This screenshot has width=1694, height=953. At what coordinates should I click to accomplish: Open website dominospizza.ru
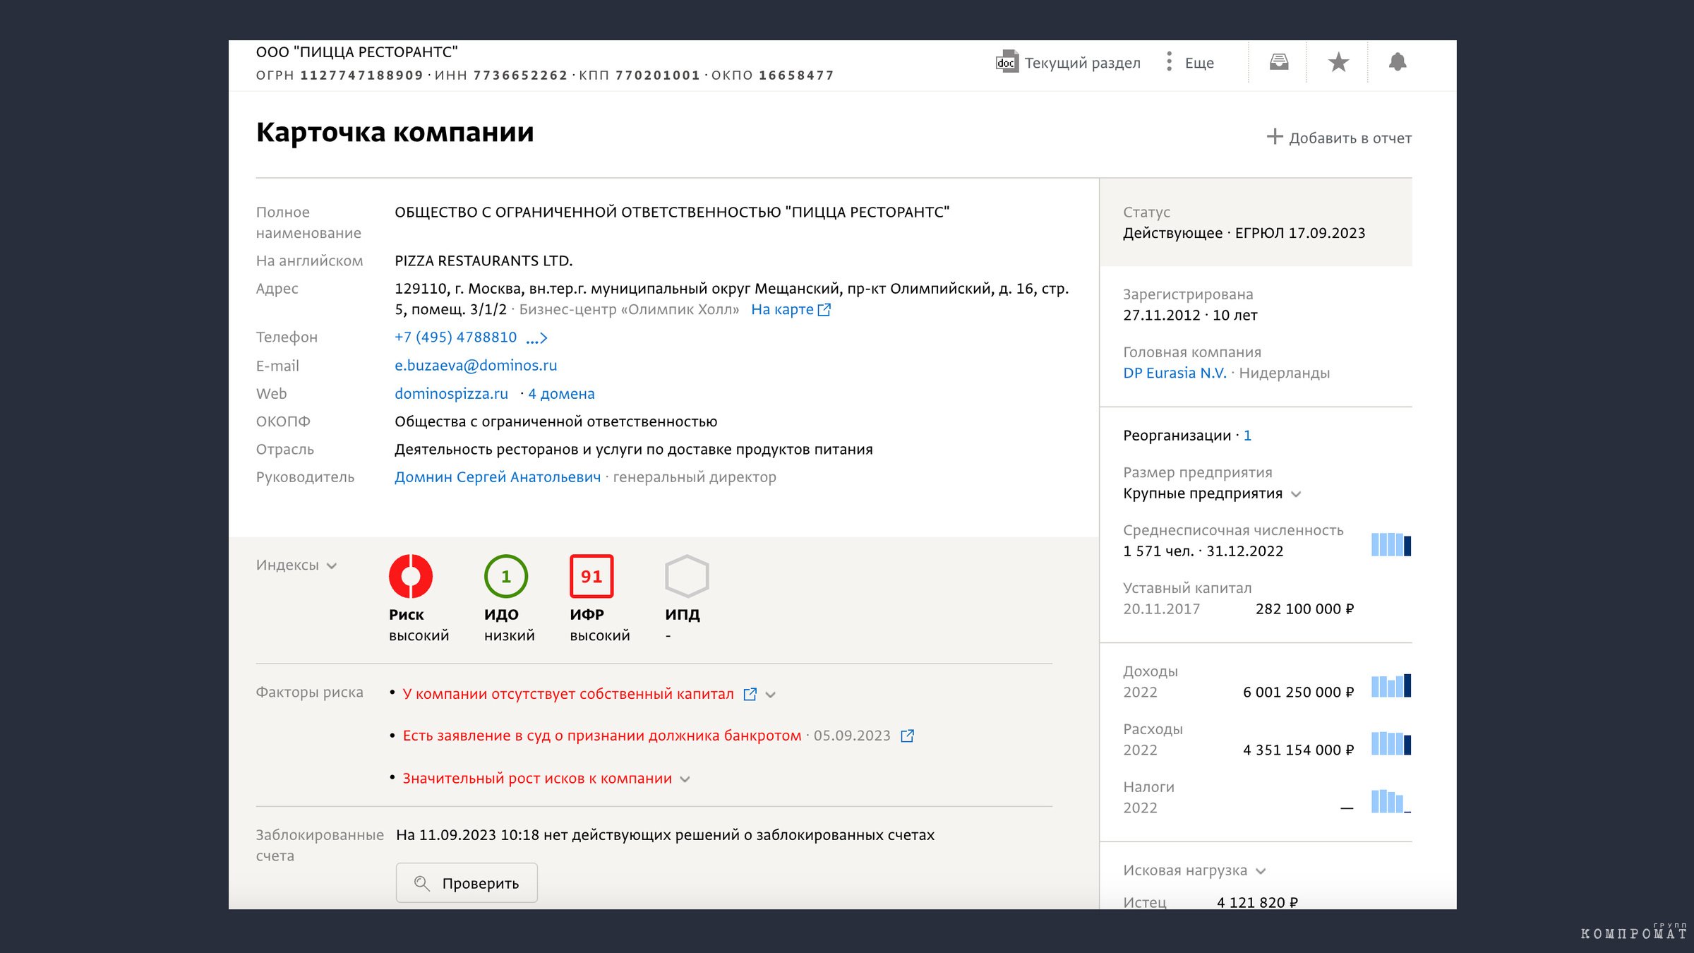pyautogui.click(x=451, y=394)
